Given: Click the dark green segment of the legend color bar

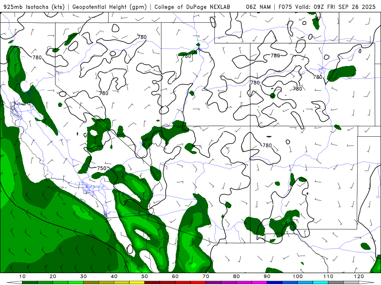Looking at the screenshot, I should (x=30, y=283).
